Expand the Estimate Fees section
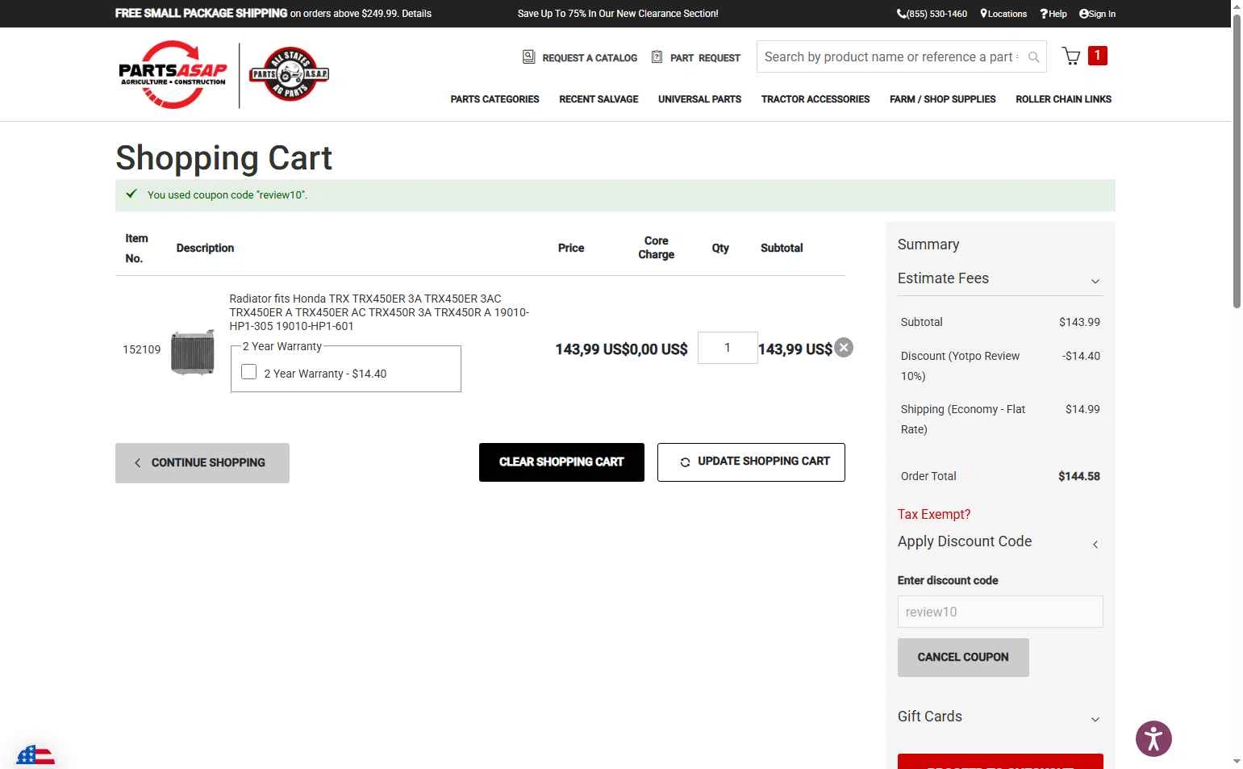Image resolution: width=1243 pixels, height=769 pixels. [x=999, y=278]
